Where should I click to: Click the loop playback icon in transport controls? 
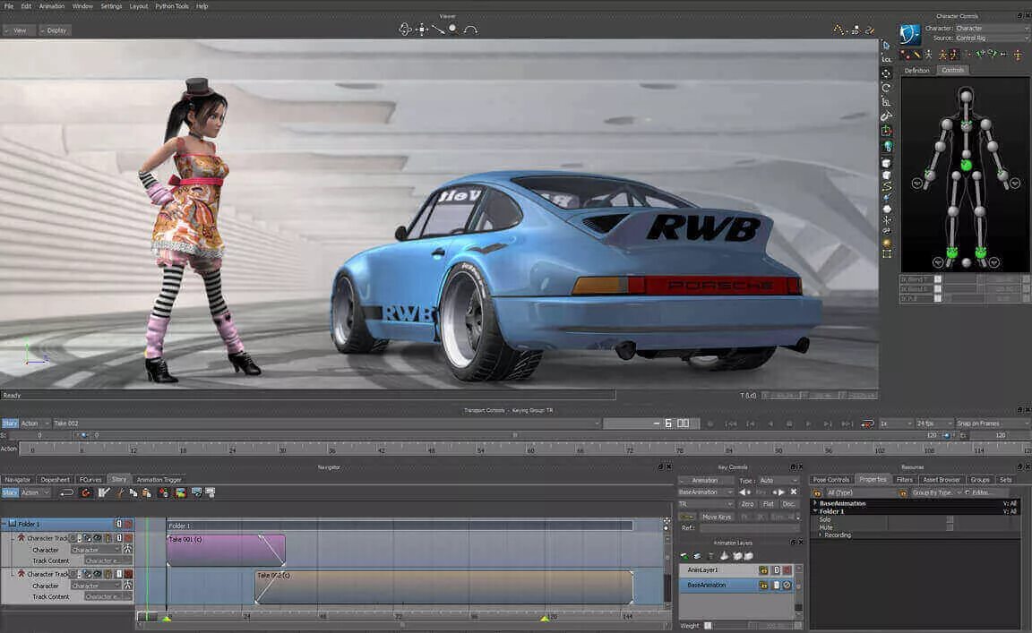point(867,423)
